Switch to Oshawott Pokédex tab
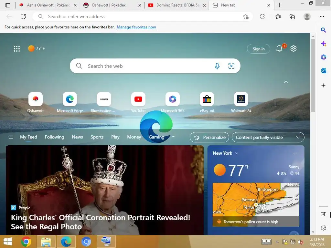This screenshot has height=248, width=331. pyautogui.click(x=112, y=5)
